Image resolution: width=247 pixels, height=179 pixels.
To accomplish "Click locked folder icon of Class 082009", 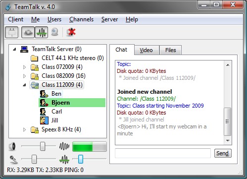I will [35, 76].
